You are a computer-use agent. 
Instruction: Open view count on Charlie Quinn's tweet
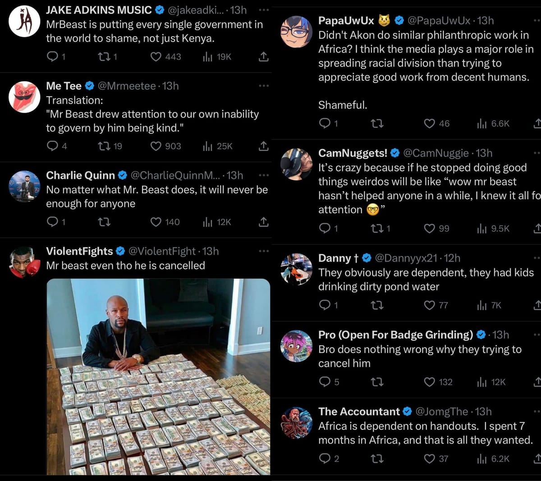208,222
